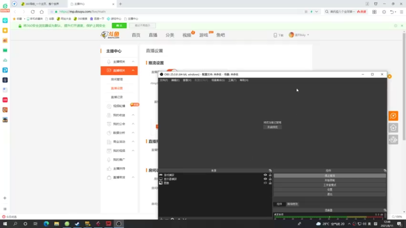Click the 下载 download icon in Douyu header
The width and height of the screenshot is (406, 228).
(x=279, y=35)
